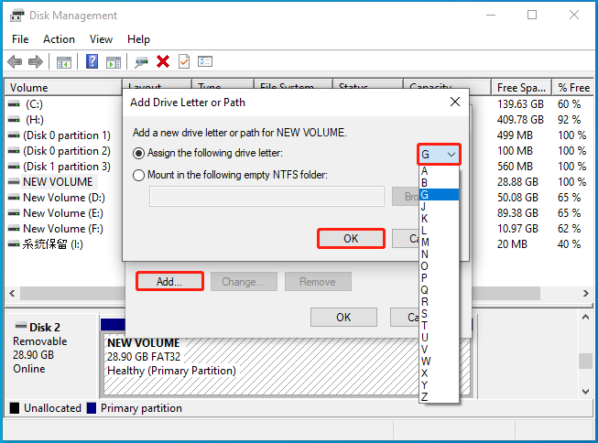Open the View menu
The image size is (598, 443).
[x=101, y=39]
